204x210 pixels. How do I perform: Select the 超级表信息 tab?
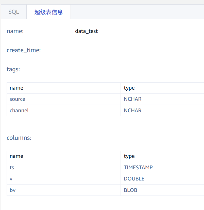[x=48, y=12]
